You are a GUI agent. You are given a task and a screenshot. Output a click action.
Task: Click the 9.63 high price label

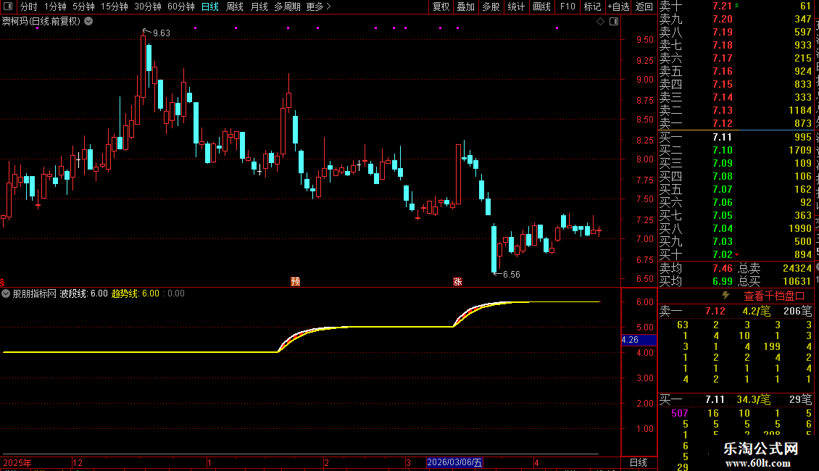pyautogui.click(x=162, y=33)
